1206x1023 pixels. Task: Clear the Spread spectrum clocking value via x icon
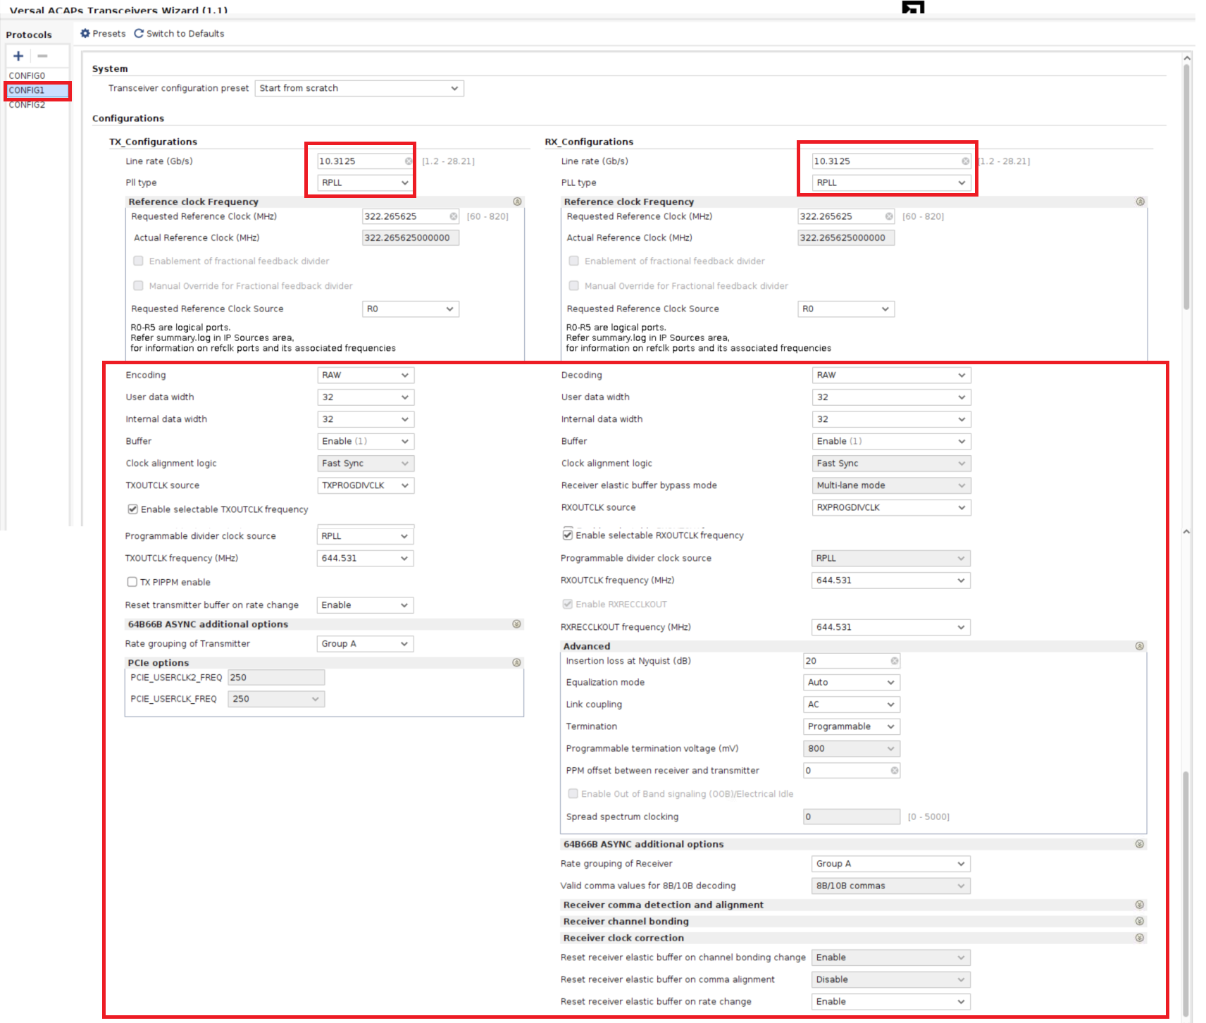(x=893, y=816)
